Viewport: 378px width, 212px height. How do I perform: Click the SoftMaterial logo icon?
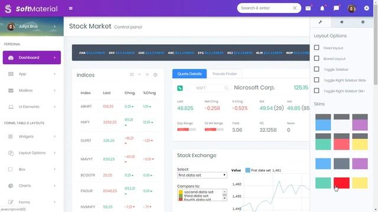(8, 9)
